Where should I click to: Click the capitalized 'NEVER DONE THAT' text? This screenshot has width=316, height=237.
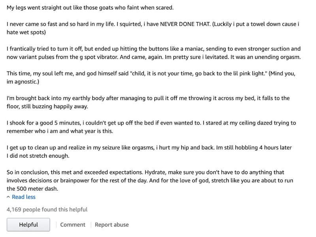185,24
